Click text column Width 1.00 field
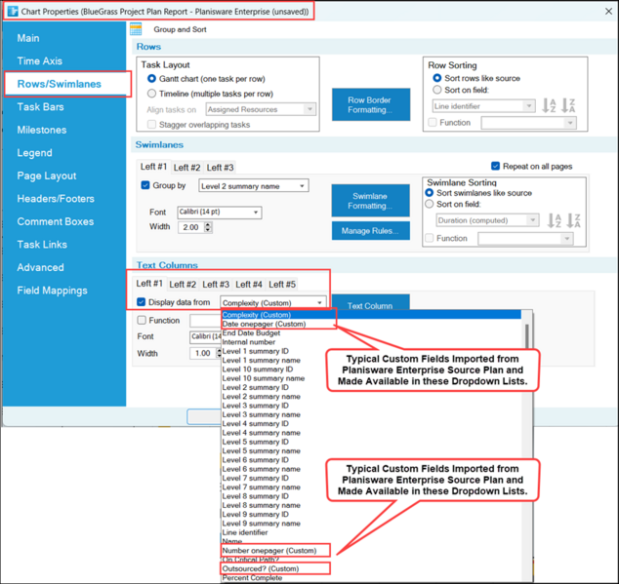619x584 pixels. coord(204,353)
